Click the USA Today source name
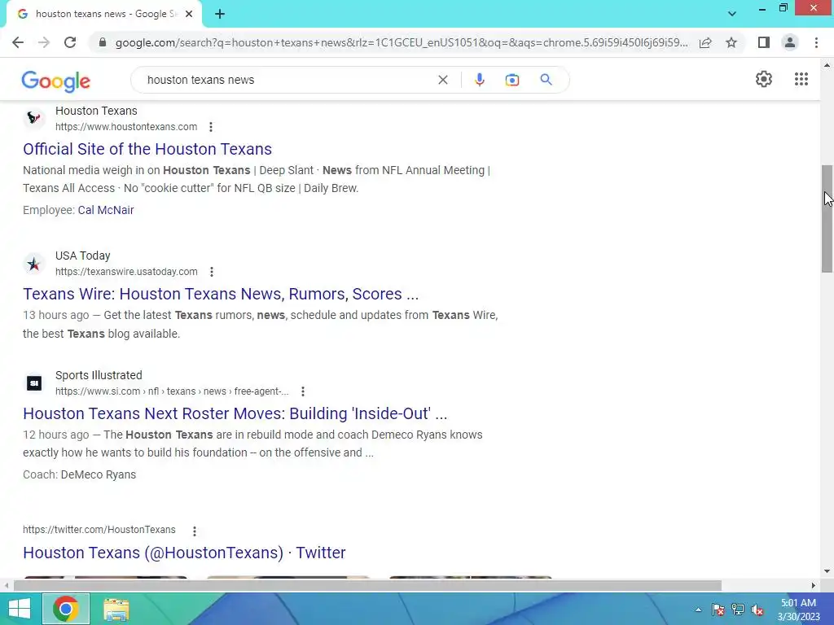The image size is (834, 625). 83,256
